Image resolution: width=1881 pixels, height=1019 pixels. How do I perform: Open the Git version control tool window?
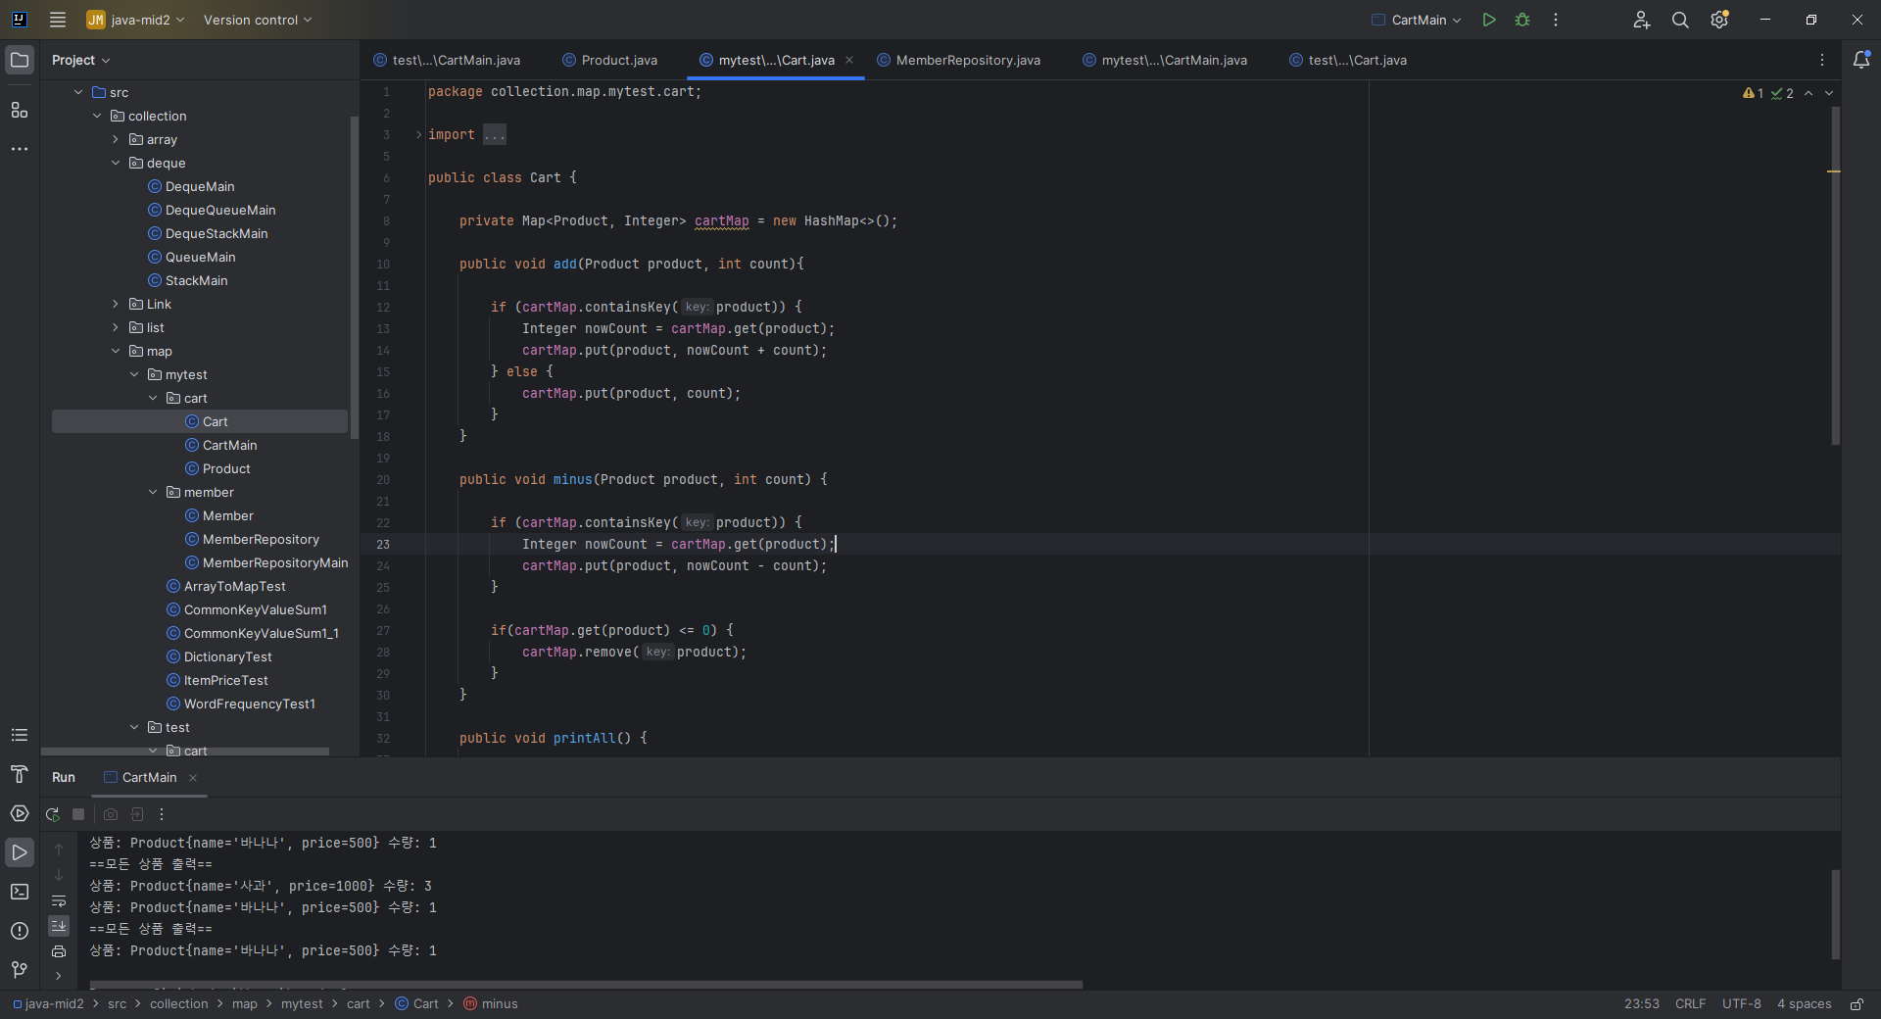click(20, 970)
